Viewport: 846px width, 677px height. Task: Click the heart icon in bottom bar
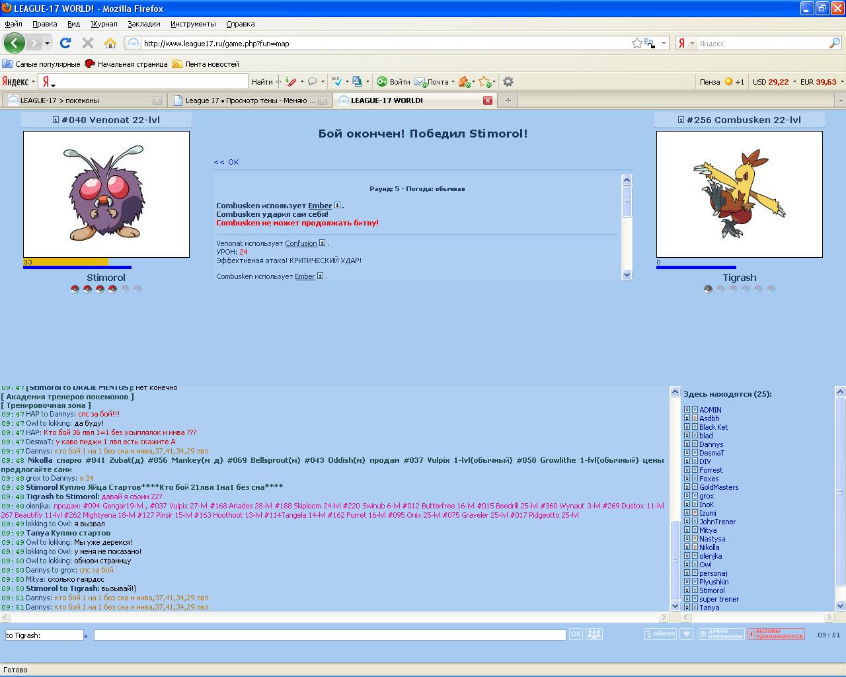687,634
